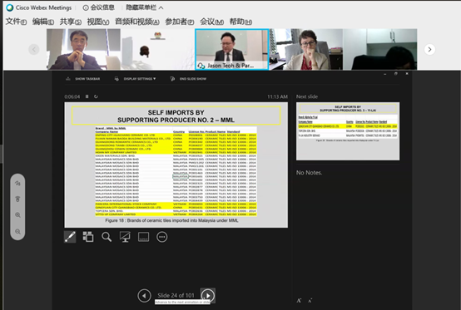
Task: Open the see all slides grid
Action: click(x=88, y=237)
